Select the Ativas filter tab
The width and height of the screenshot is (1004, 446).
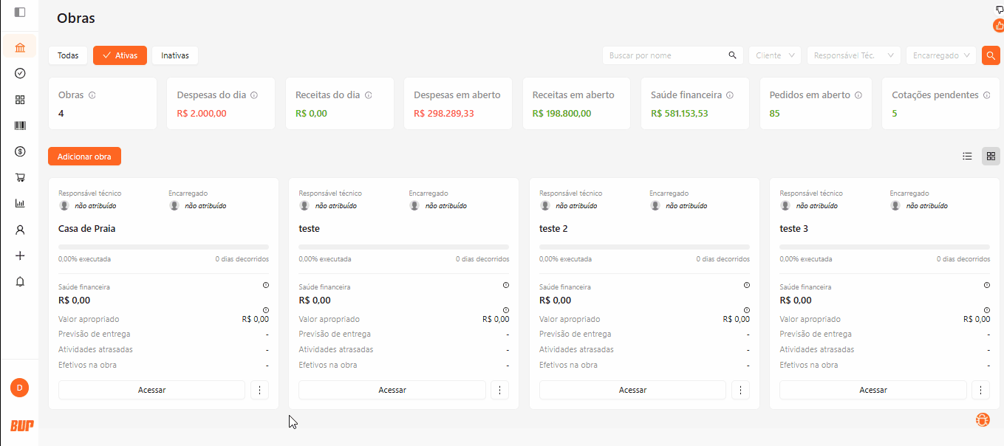point(120,55)
